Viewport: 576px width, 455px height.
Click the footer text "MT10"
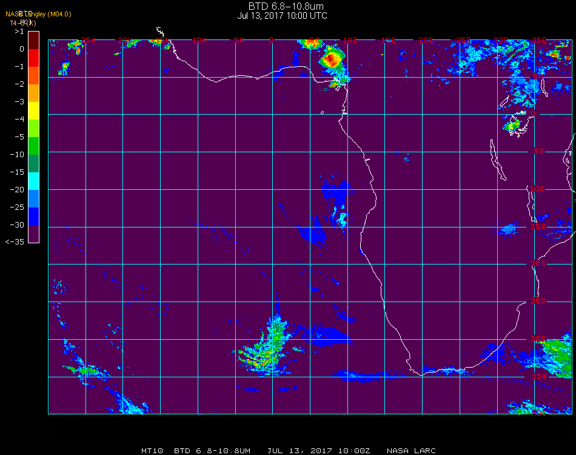point(152,451)
